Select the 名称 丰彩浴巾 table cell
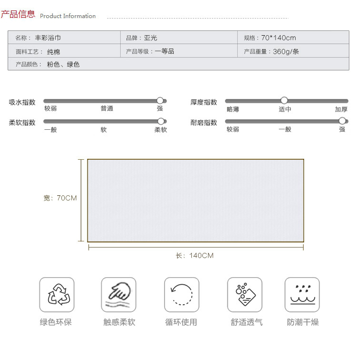 tap(64, 38)
